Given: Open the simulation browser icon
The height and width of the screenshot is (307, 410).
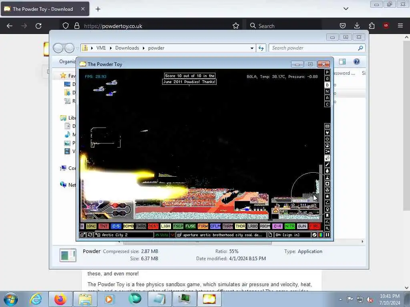Looking at the screenshot, I should click(82, 235).
